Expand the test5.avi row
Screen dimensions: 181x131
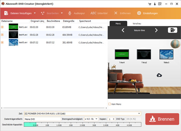[x=2, y=42]
